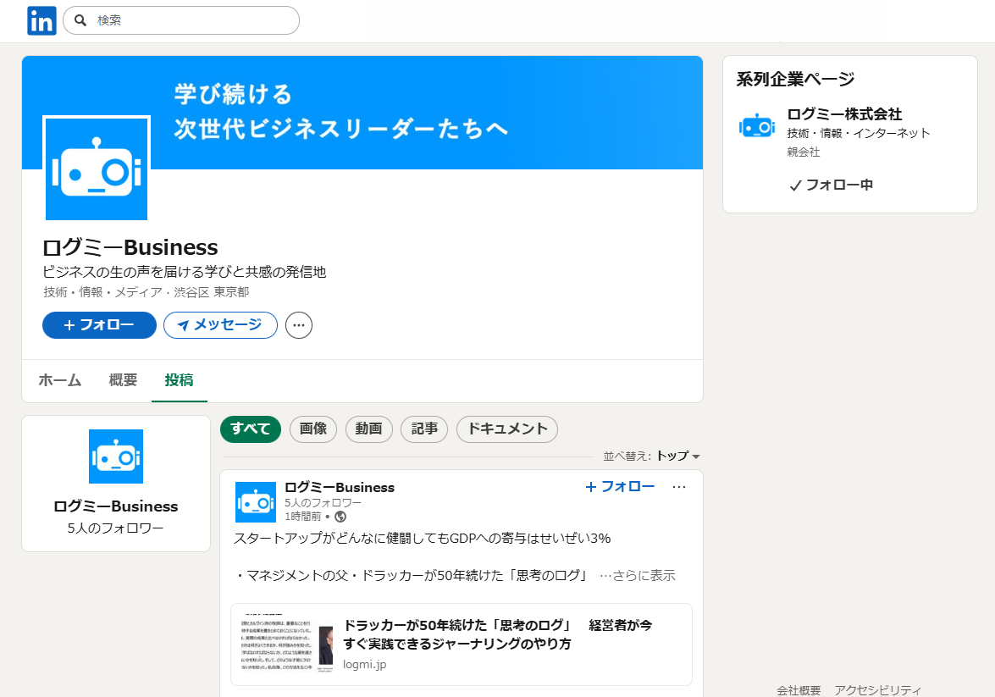995x697 pixels.
Task: Toggle the フォロー中 following status
Action: [x=831, y=185]
